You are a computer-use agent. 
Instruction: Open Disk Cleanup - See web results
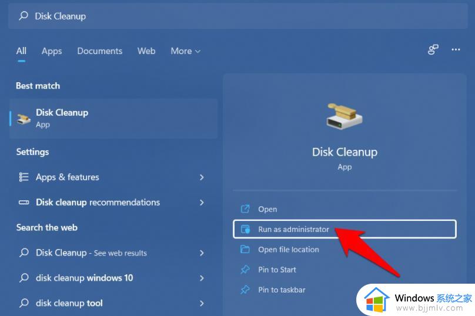coord(113,253)
